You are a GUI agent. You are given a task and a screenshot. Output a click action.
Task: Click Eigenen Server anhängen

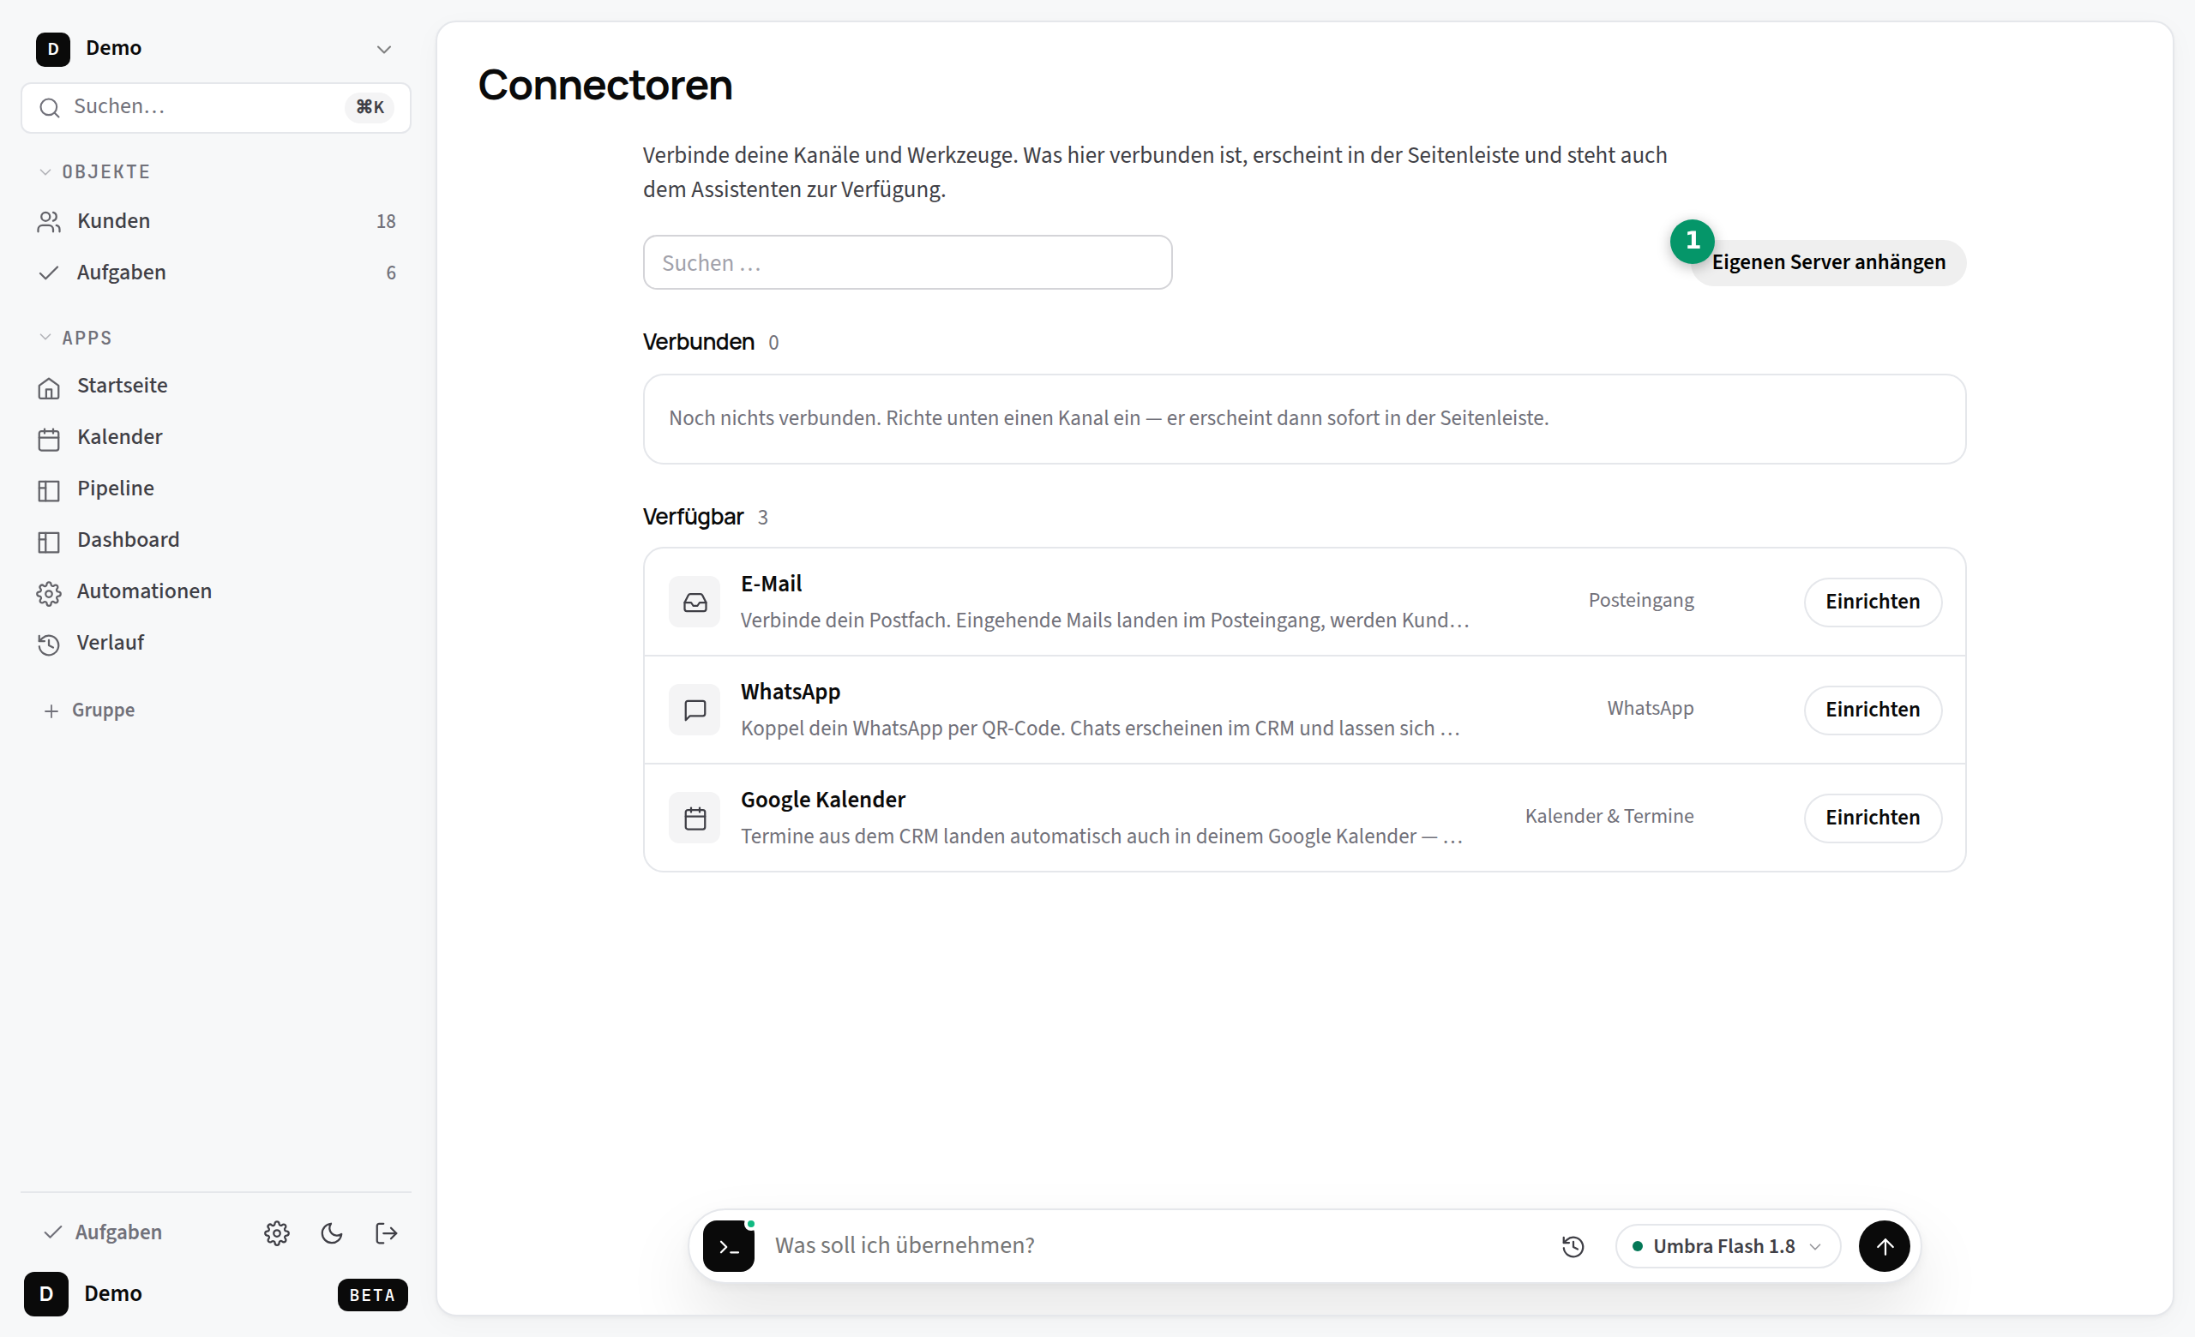(x=1828, y=262)
